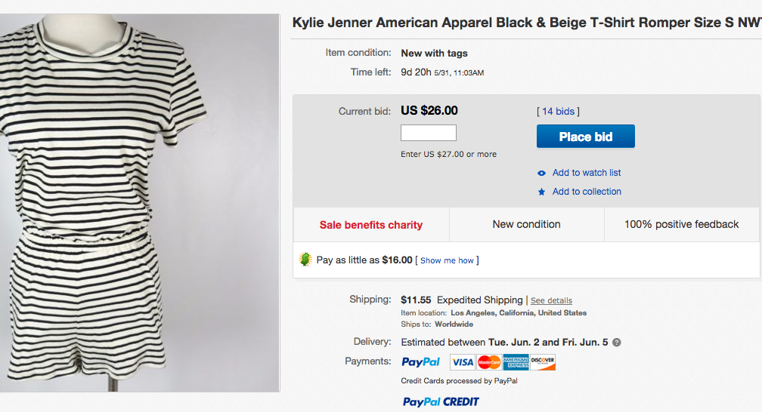Focus the bid amount input field

[x=428, y=133]
